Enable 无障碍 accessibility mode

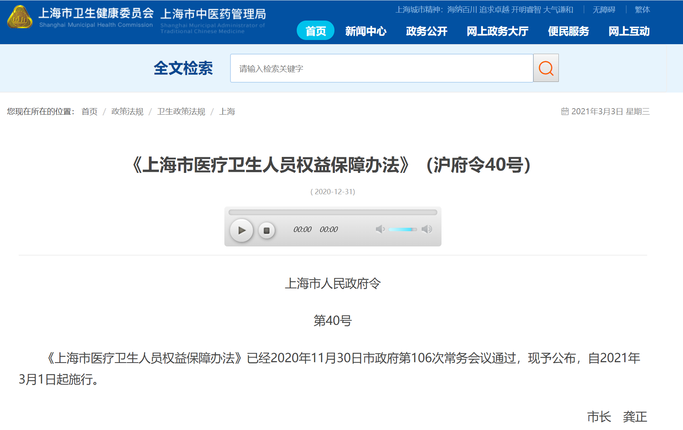[x=604, y=10]
